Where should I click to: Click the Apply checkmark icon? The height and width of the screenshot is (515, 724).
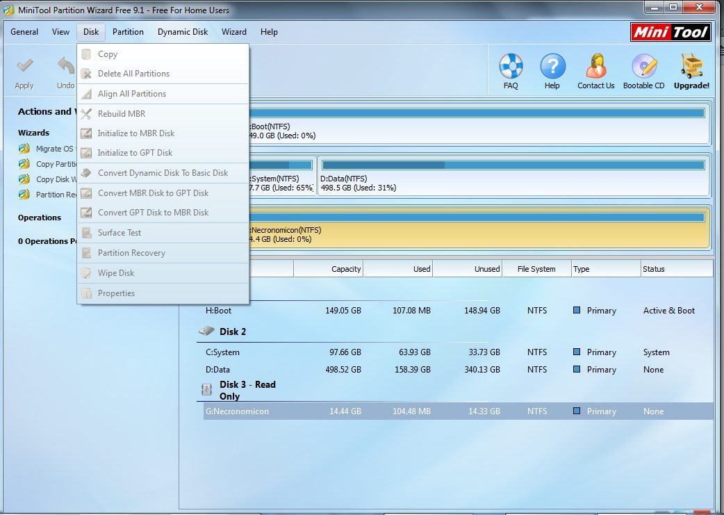[24, 65]
